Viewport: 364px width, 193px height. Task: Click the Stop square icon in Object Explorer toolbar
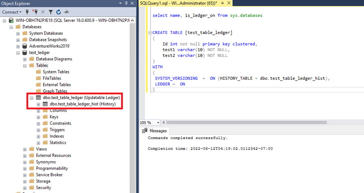[x=43, y=12]
